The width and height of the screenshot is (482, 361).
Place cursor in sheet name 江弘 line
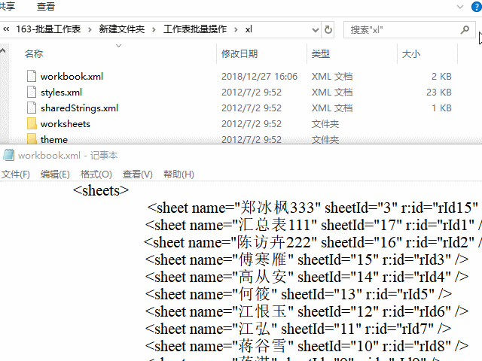pos(298,329)
